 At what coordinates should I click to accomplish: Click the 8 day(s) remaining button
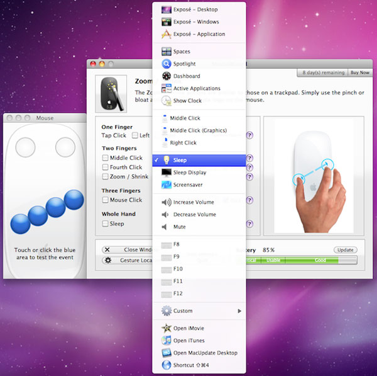323,72
